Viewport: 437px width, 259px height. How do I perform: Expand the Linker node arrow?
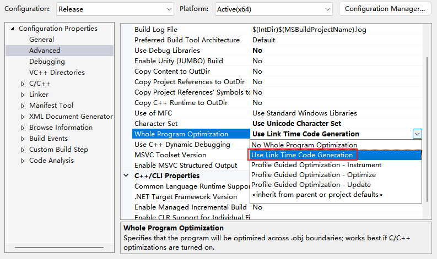(x=23, y=95)
